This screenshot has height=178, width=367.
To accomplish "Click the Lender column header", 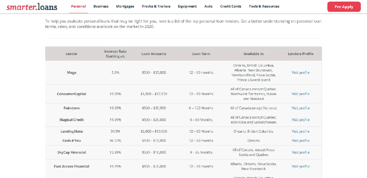I will pos(72,54).
